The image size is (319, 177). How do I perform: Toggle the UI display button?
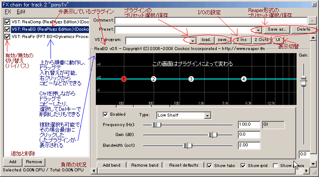(280, 40)
